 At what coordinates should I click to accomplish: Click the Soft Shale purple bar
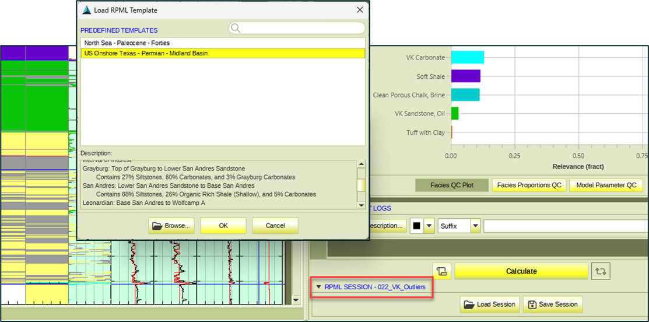point(466,76)
